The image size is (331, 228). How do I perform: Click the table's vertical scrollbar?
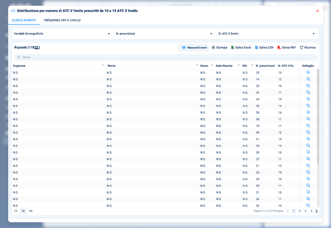tap(318, 116)
